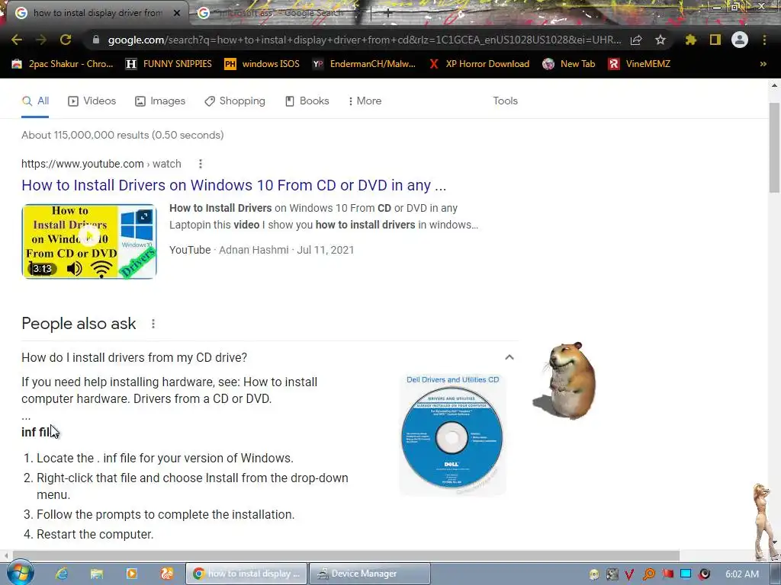Open Windows Explorer from the taskbar

[97, 574]
